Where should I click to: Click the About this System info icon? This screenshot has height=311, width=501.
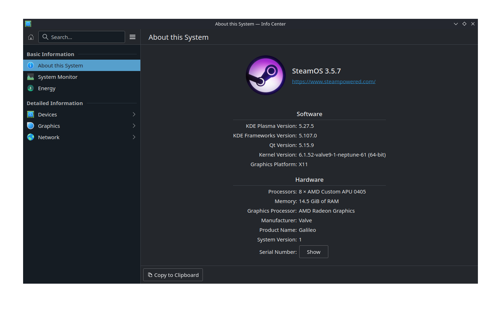pyautogui.click(x=31, y=65)
